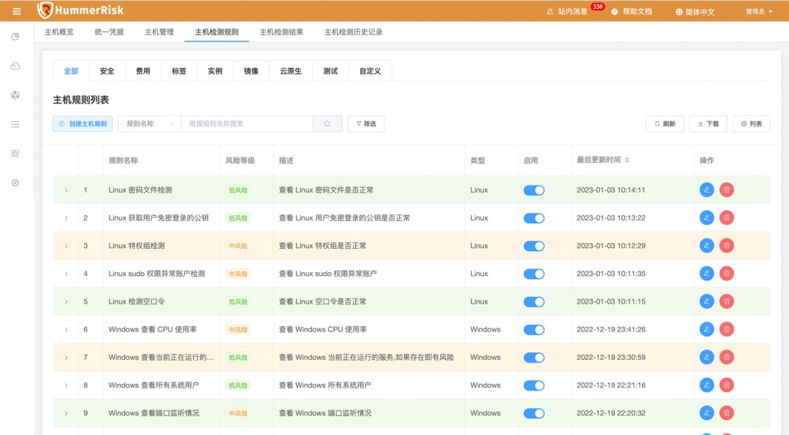Expand row 3 Linux 特权组检测
The height and width of the screenshot is (435, 789).
[66, 246]
